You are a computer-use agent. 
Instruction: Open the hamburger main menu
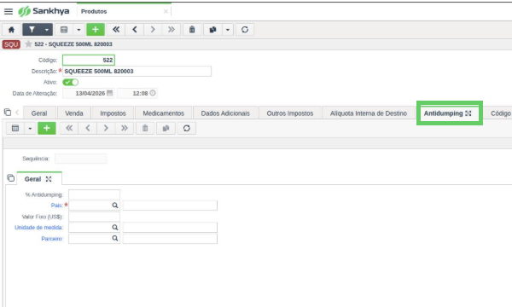point(9,11)
